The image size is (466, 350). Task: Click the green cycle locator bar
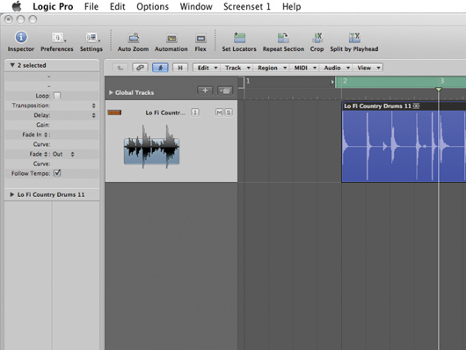point(400,82)
